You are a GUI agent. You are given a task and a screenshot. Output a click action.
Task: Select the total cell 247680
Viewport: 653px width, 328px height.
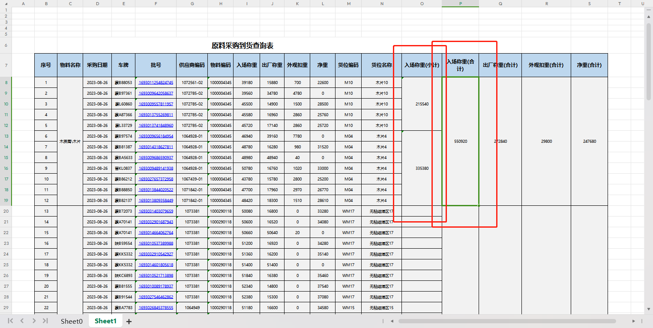tap(589, 141)
